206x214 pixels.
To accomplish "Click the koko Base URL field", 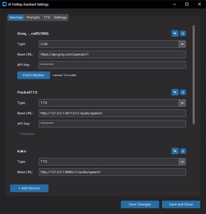I will click(x=112, y=172).
